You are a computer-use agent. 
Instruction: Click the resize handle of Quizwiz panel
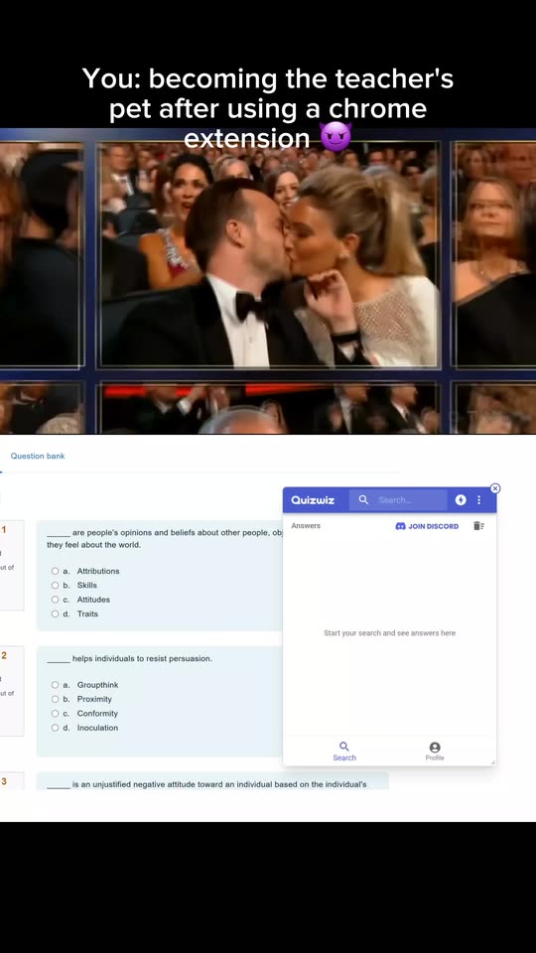point(493,762)
